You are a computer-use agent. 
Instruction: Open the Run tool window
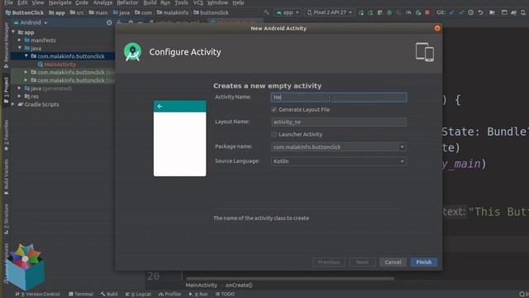click(x=198, y=295)
